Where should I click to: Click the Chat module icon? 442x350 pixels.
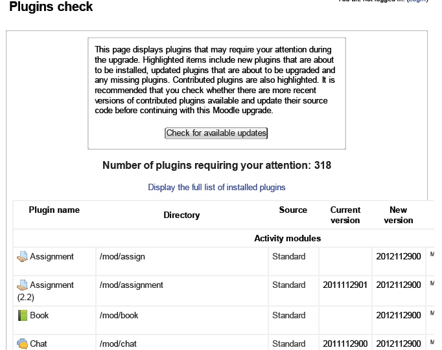point(22,344)
